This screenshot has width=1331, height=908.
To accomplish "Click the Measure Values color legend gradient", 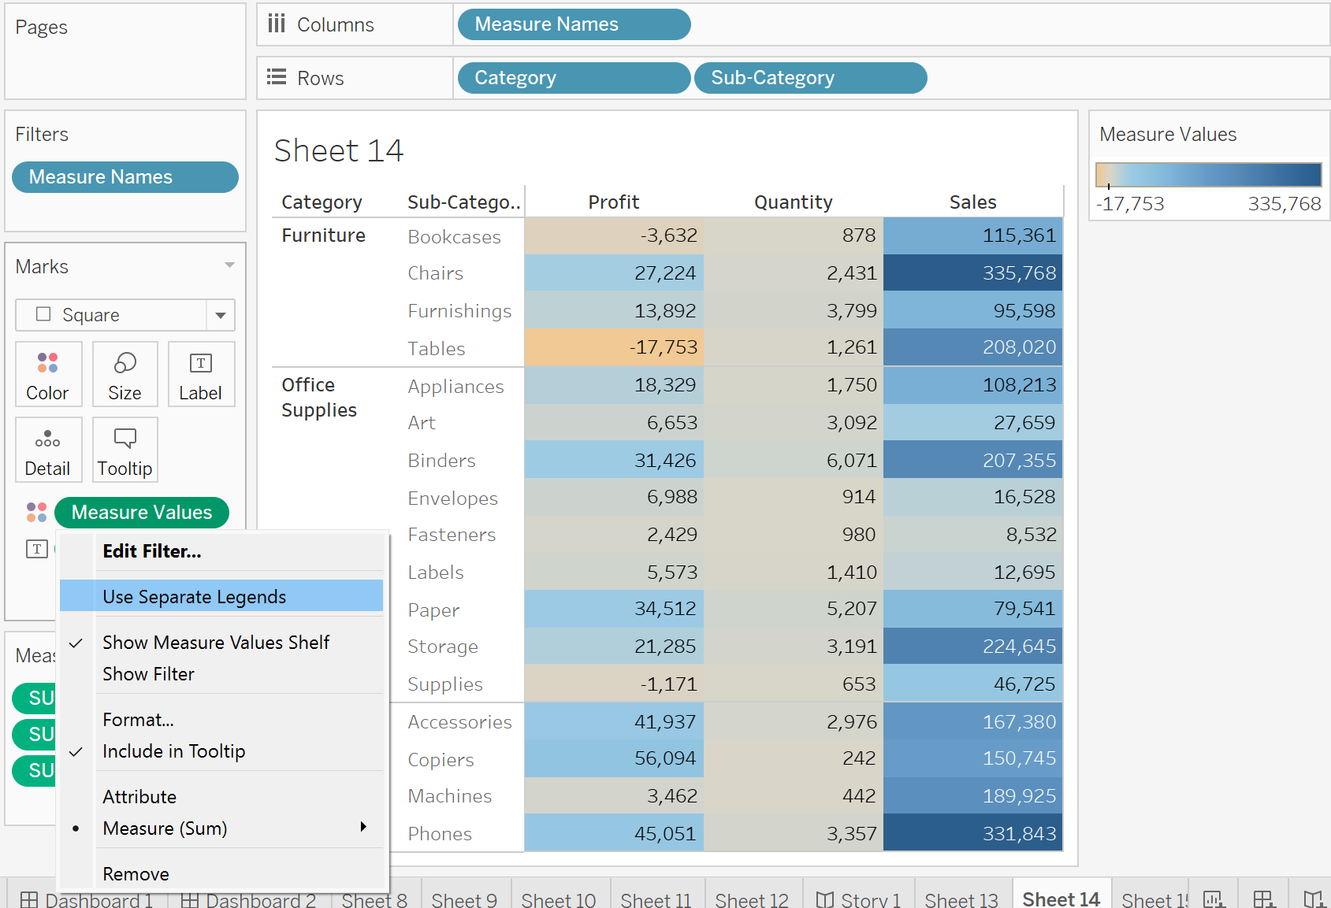I will tap(1208, 174).
